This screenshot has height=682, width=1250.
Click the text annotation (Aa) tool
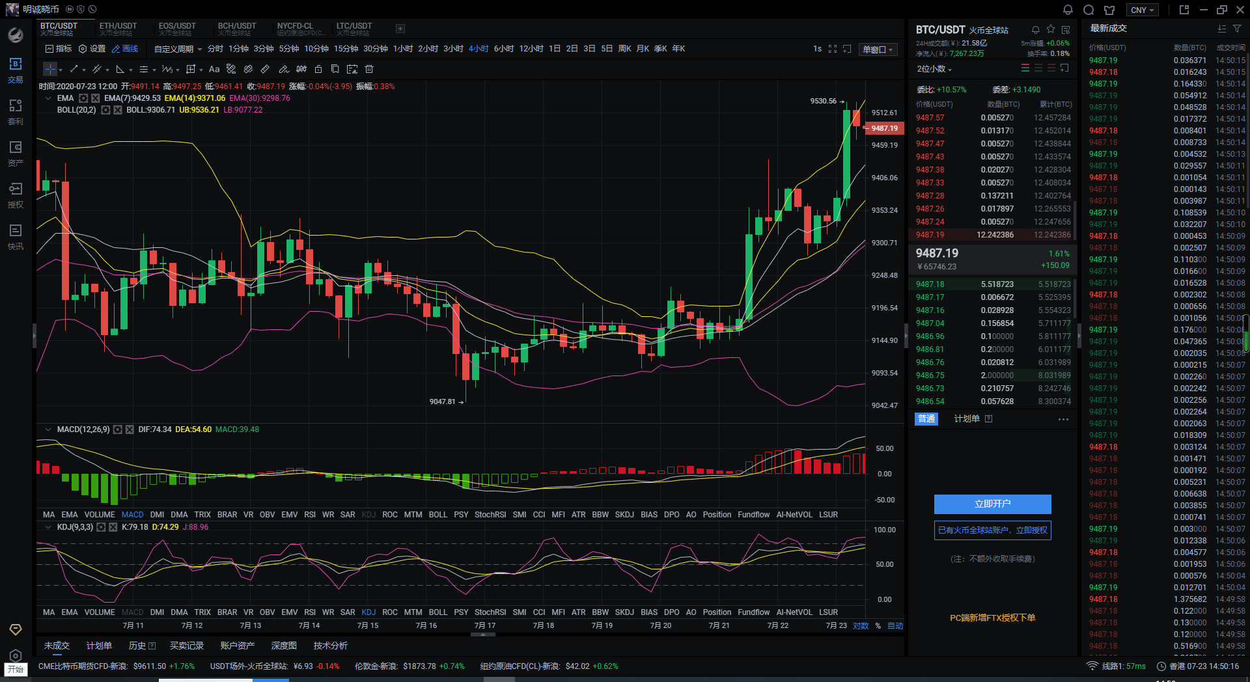click(214, 69)
